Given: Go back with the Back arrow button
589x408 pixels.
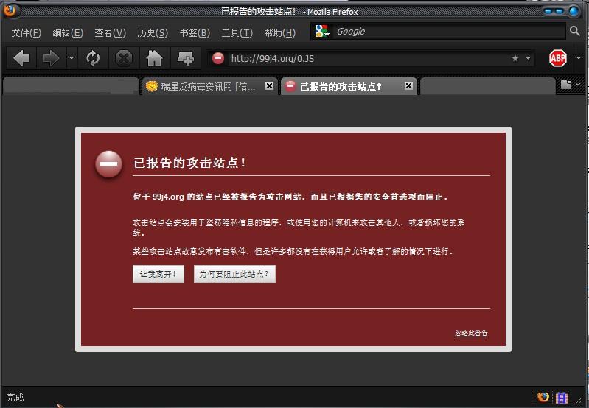Looking at the screenshot, I should (x=21, y=58).
